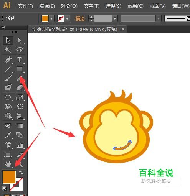190x196 pixels.
Task: Close the 头像制作系列.ai document tab
Action: click(x=123, y=29)
